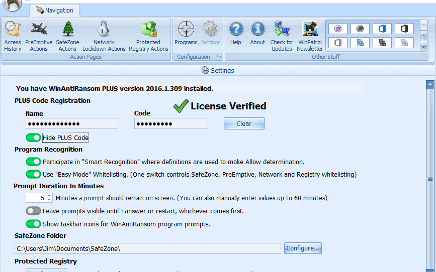
Task: Select the dark grey round theme swatch
Action: click(360, 29)
